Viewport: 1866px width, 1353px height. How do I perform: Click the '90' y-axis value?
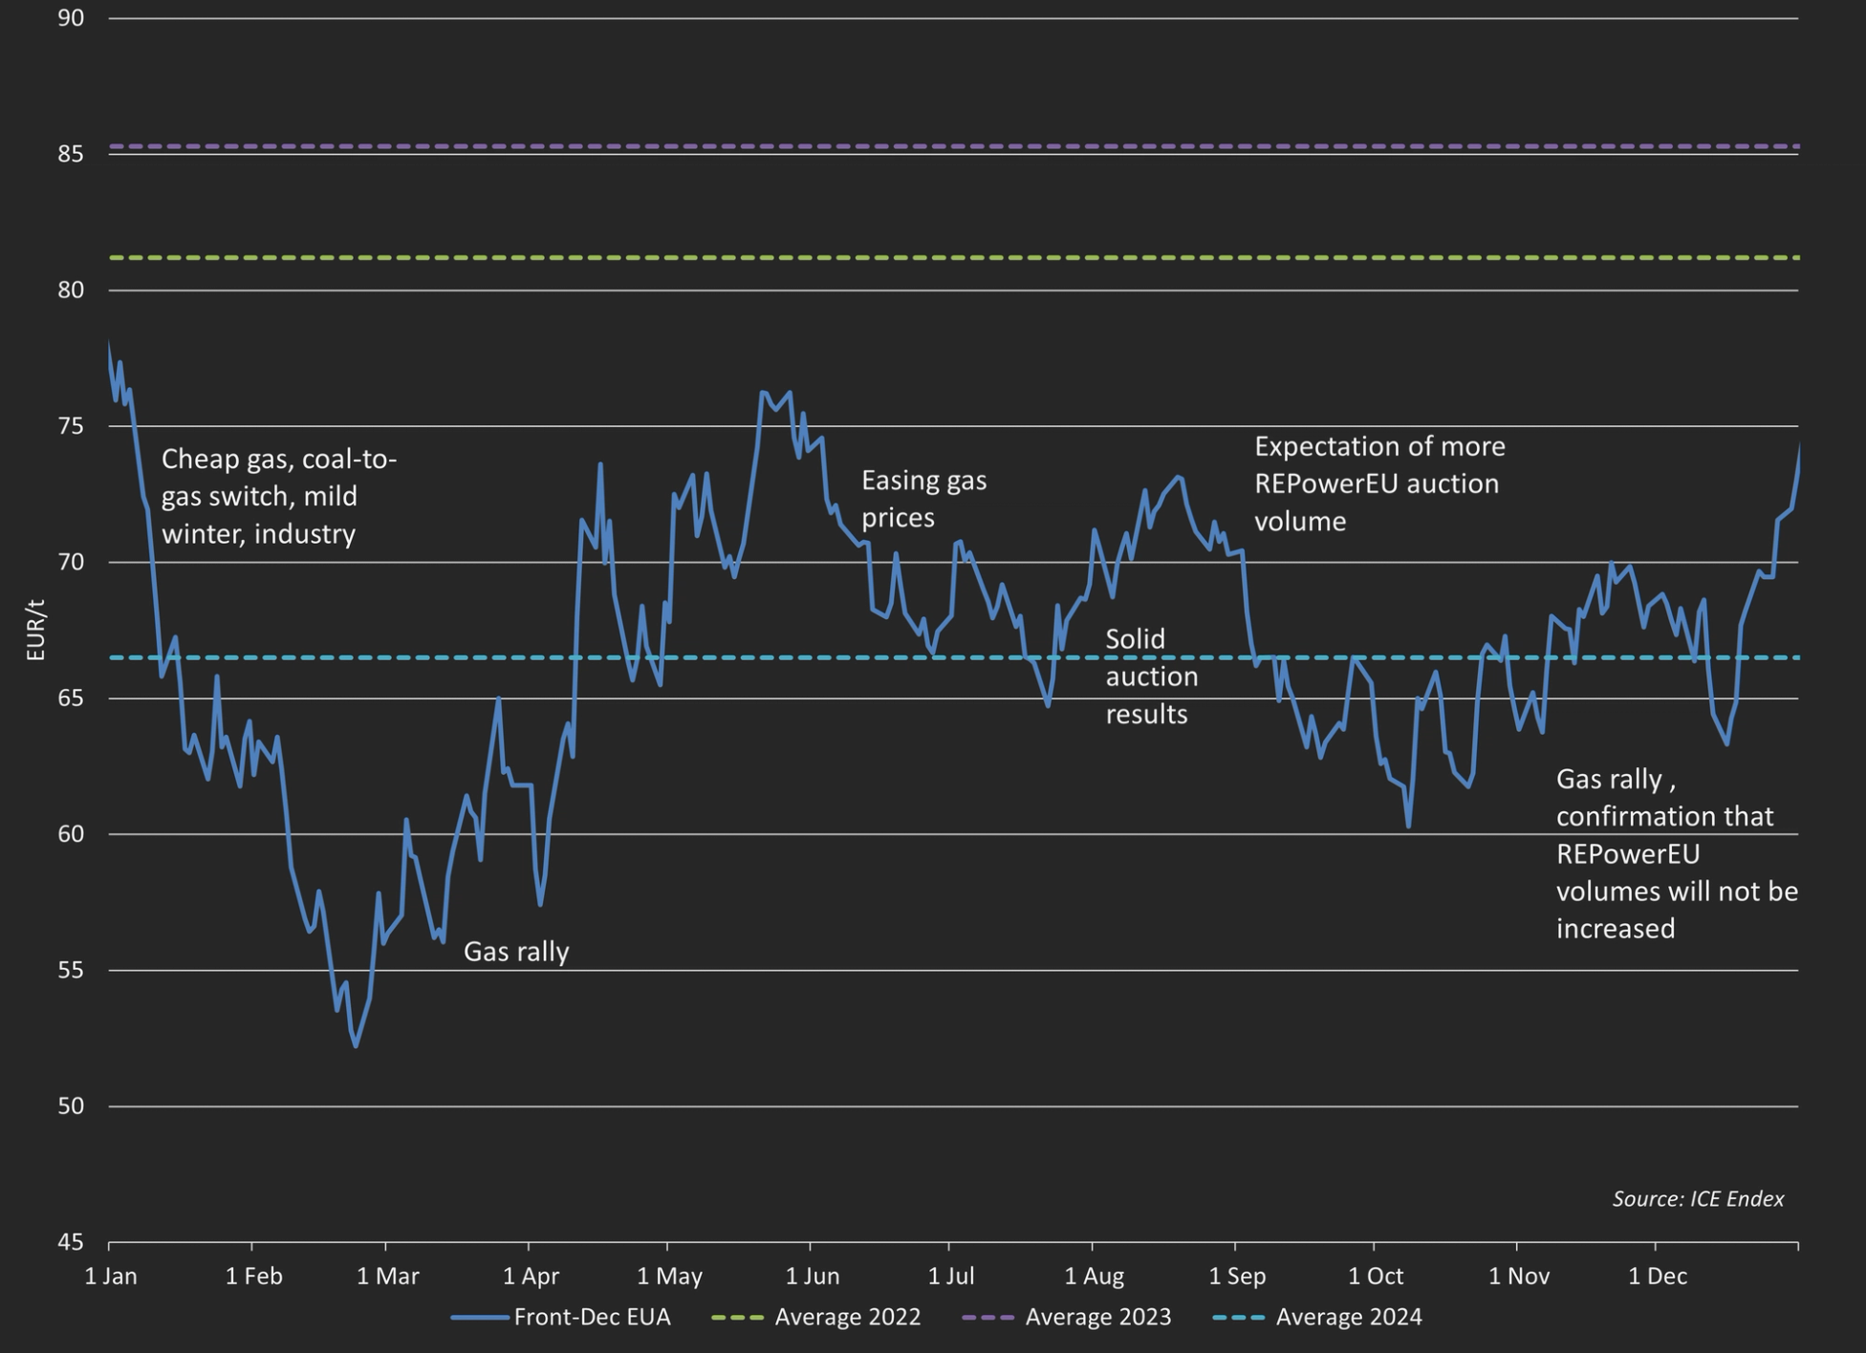tap(71, 18)
